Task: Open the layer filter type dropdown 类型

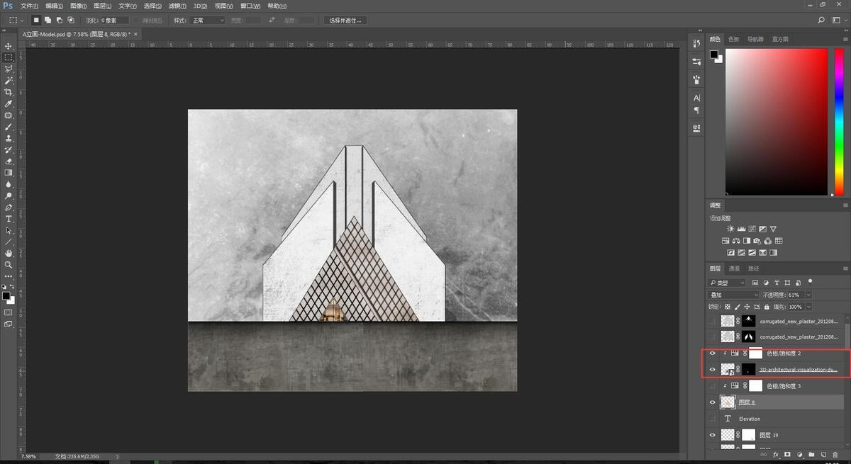Action: pos(728,283)
